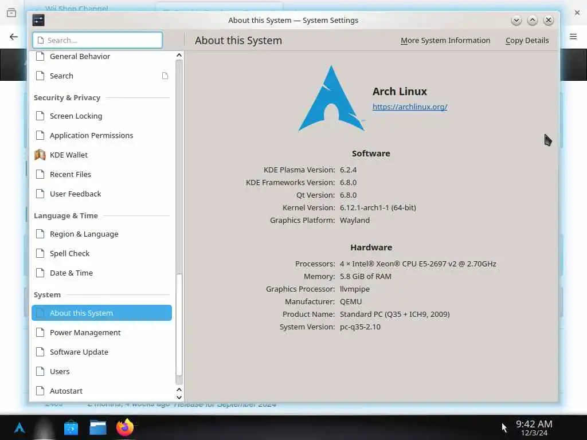Click the Arch Linux logo image
Viewport: 587px width, 440px height.
(x=331, y=98)
